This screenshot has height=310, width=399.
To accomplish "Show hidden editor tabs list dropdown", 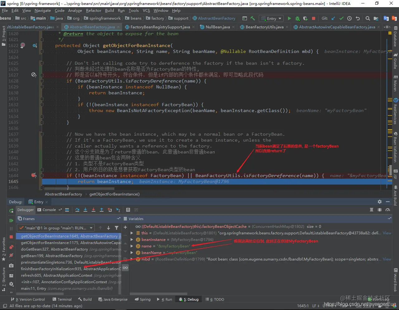I will (387, 27).
